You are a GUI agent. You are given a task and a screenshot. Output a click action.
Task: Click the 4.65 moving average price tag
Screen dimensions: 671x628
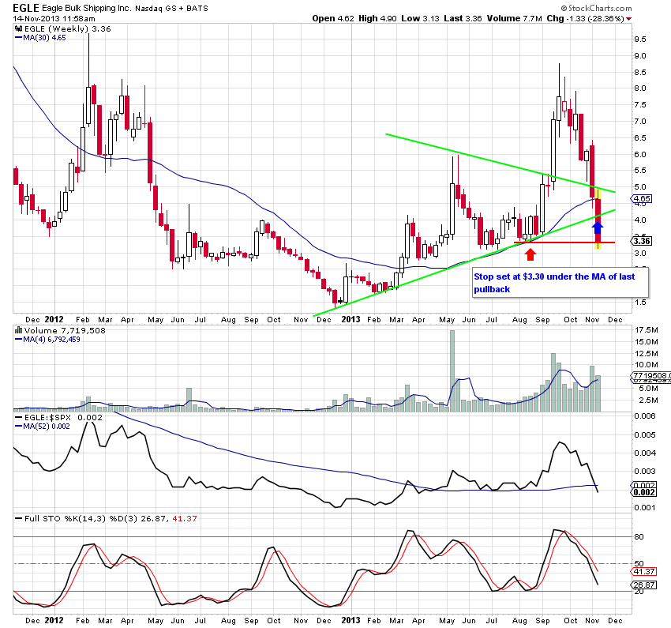[642, 198]
